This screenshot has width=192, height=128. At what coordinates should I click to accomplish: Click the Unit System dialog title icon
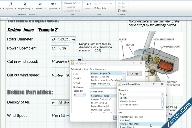tap(72, 63)
